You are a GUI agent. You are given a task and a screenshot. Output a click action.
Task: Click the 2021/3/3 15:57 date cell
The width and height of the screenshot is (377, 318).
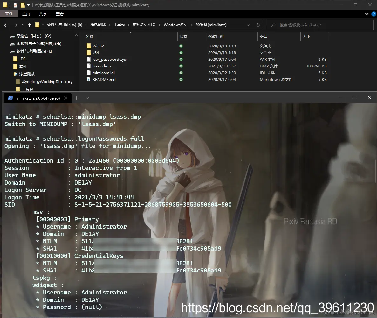(222, 66)
